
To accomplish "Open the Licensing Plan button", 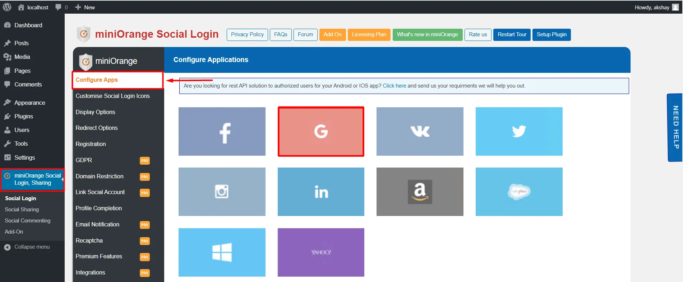I will pyautogui.click(x=369, y=34).
